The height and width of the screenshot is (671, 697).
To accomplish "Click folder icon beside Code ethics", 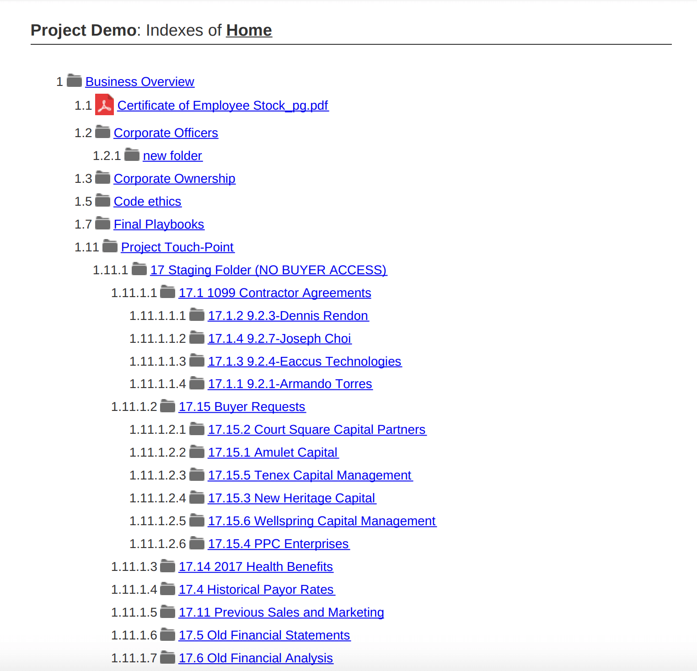I will 102,201.
